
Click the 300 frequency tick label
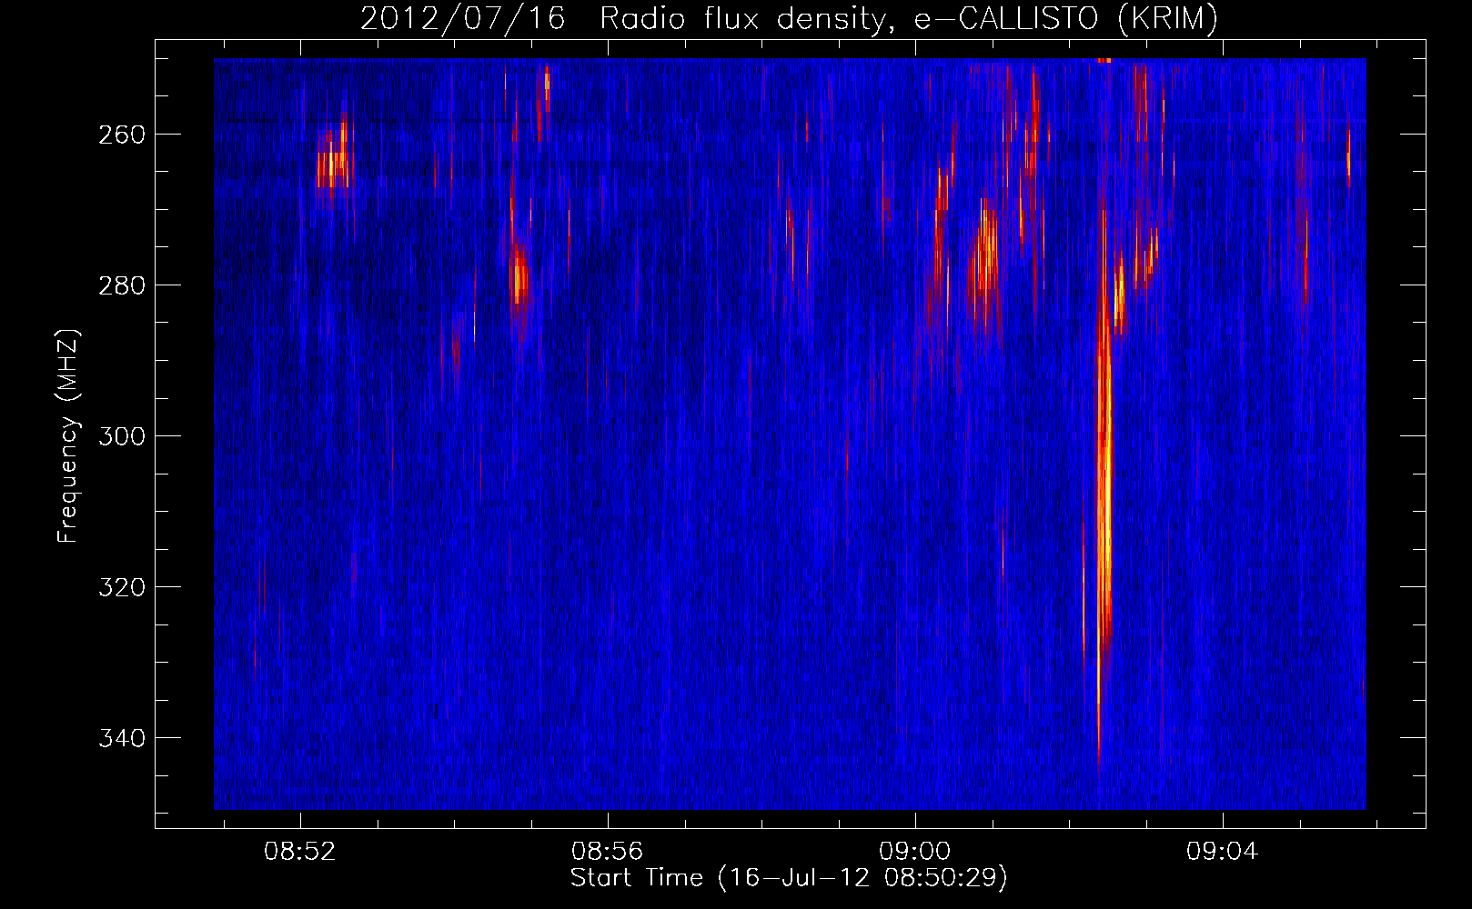[x=122, y=436]
